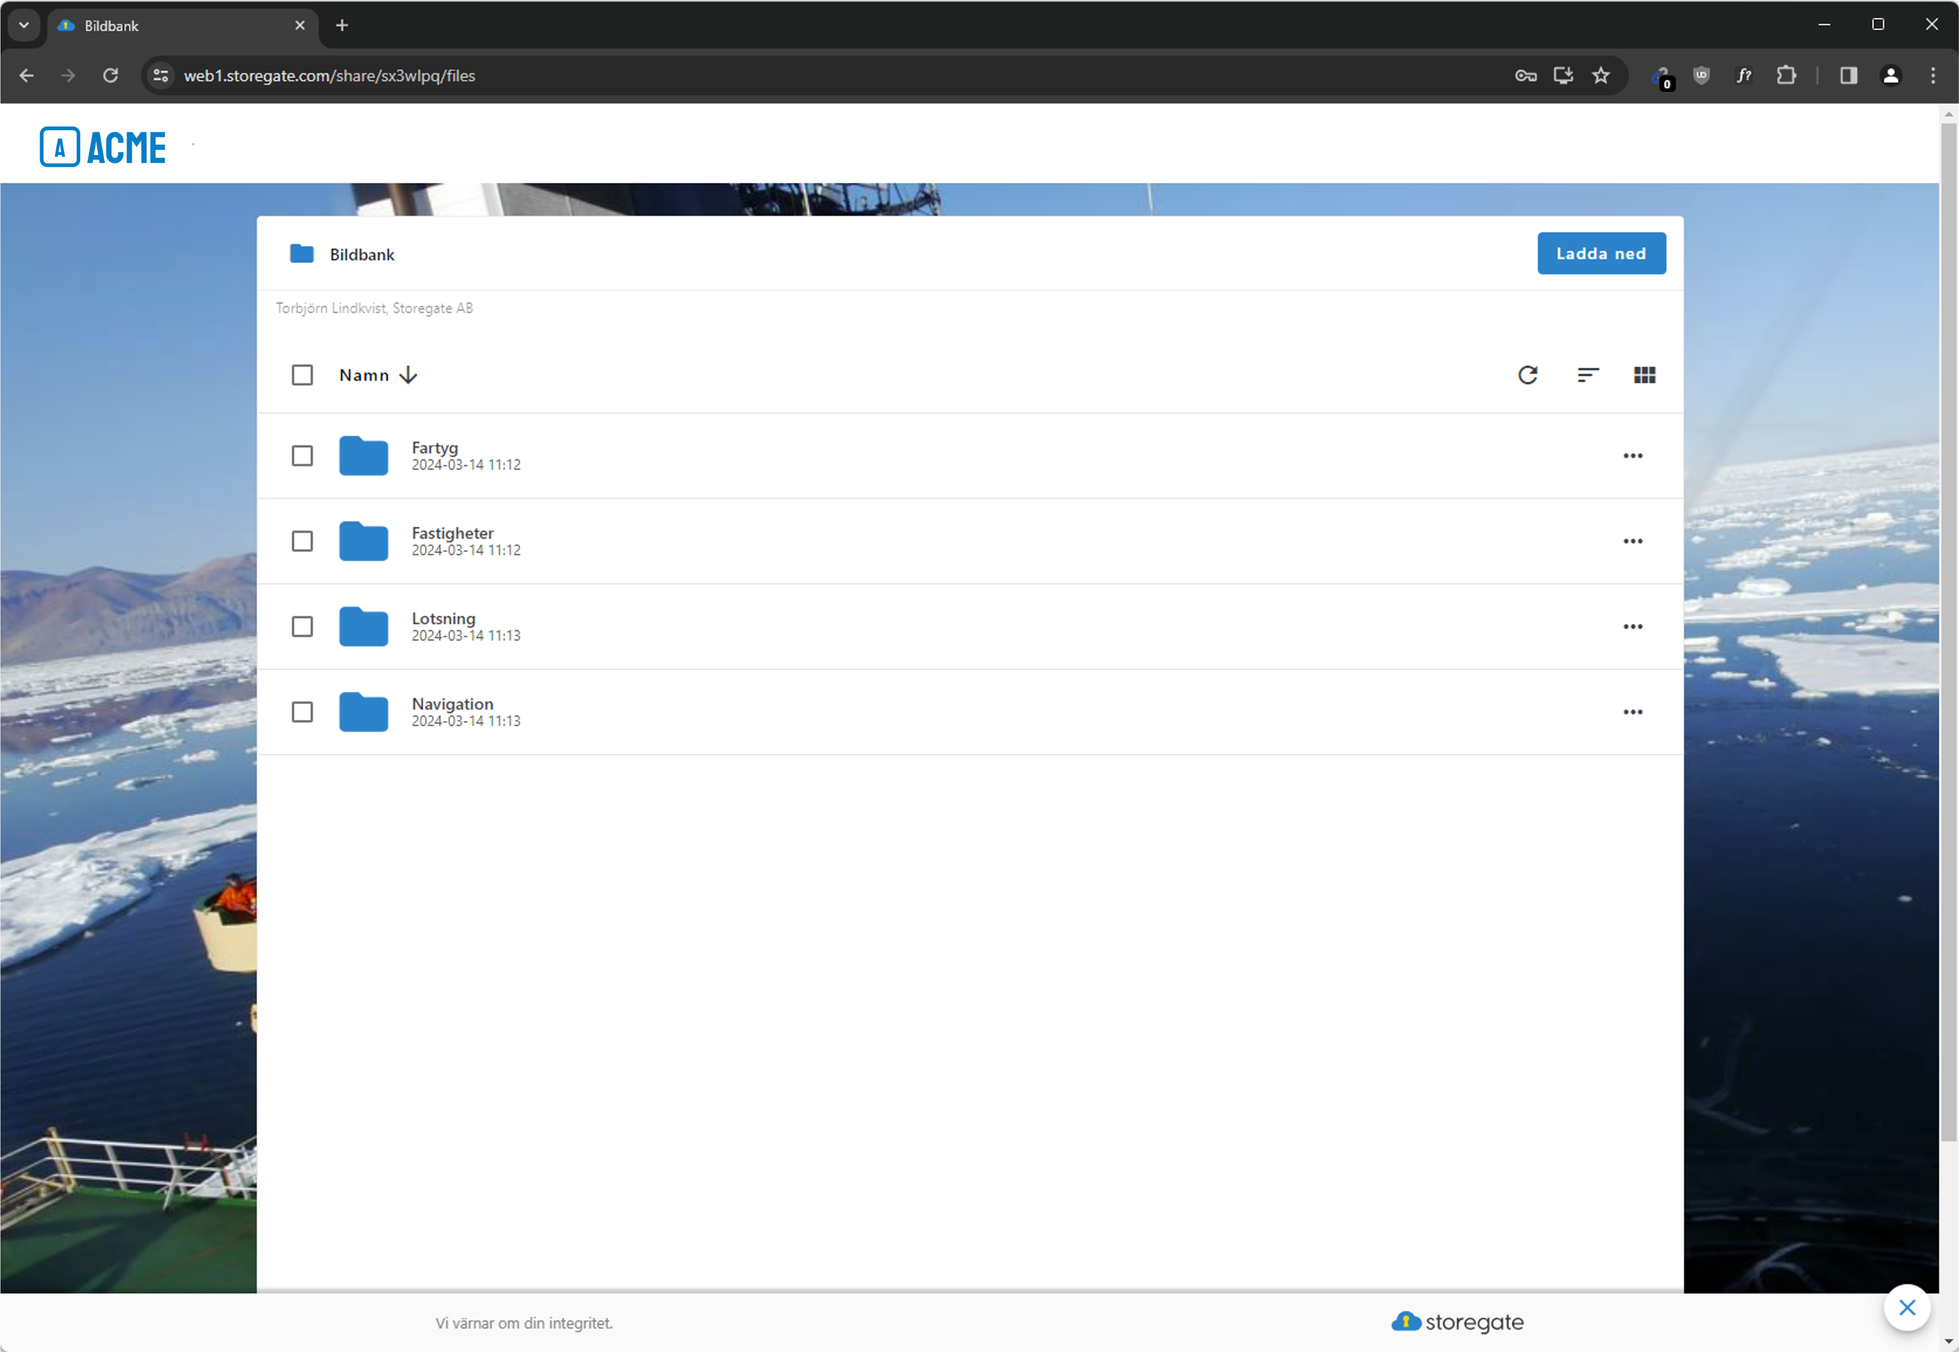Click the Ladda ned button

click(x=1601, y=253)
